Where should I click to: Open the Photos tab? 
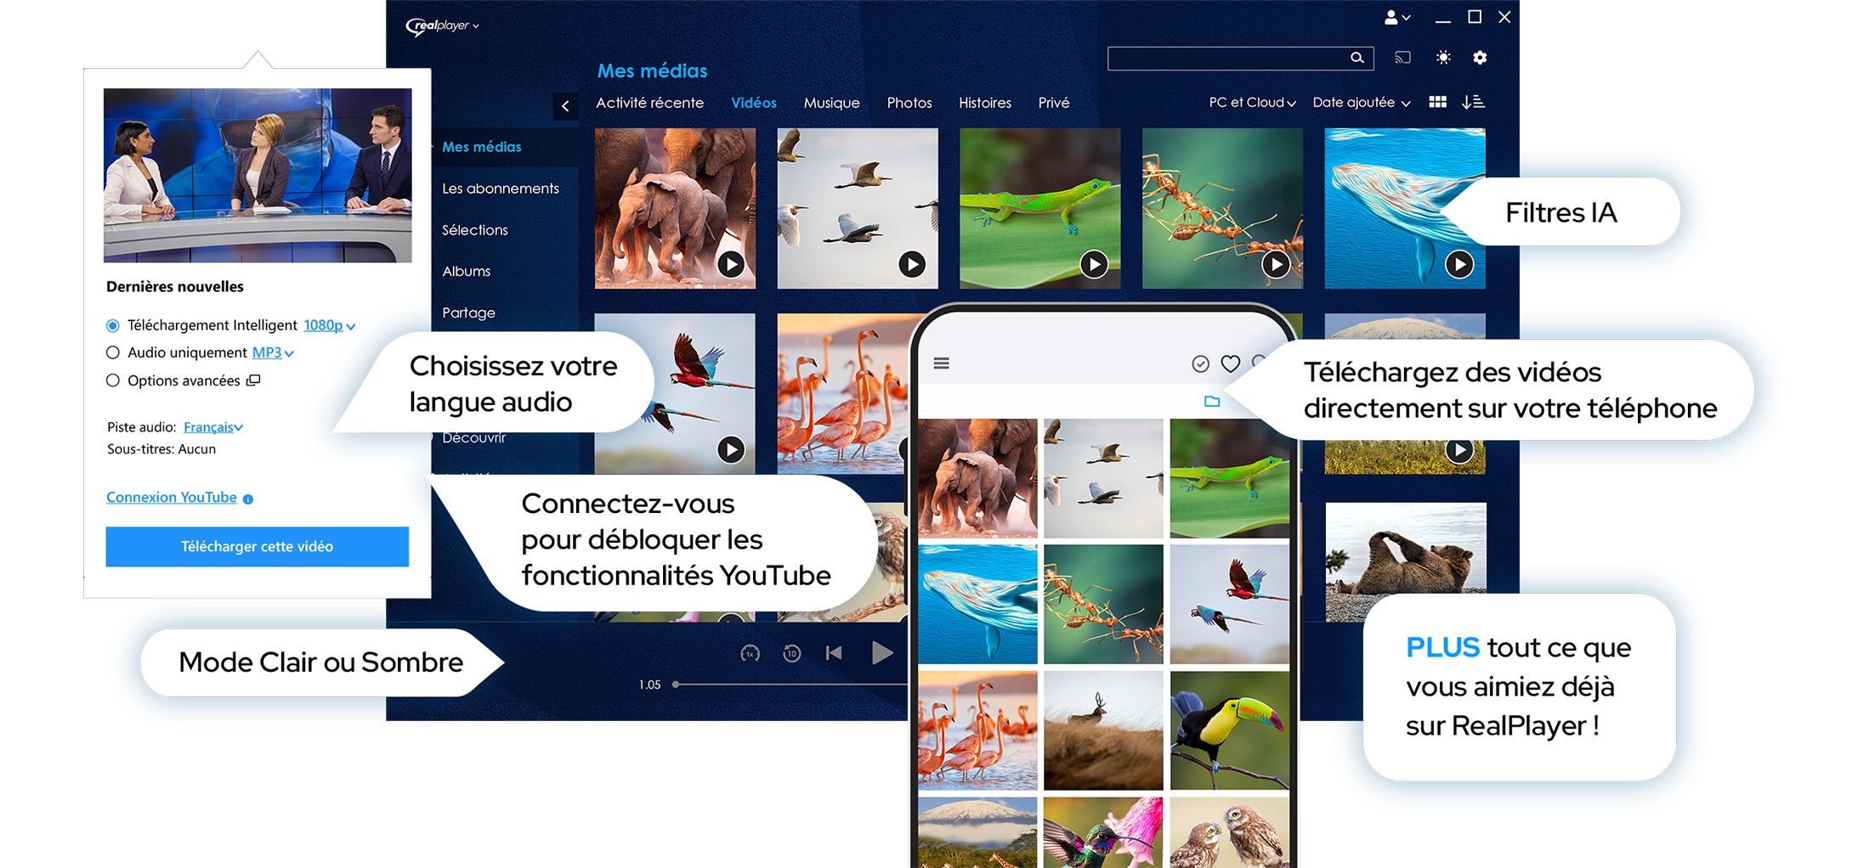909,103
